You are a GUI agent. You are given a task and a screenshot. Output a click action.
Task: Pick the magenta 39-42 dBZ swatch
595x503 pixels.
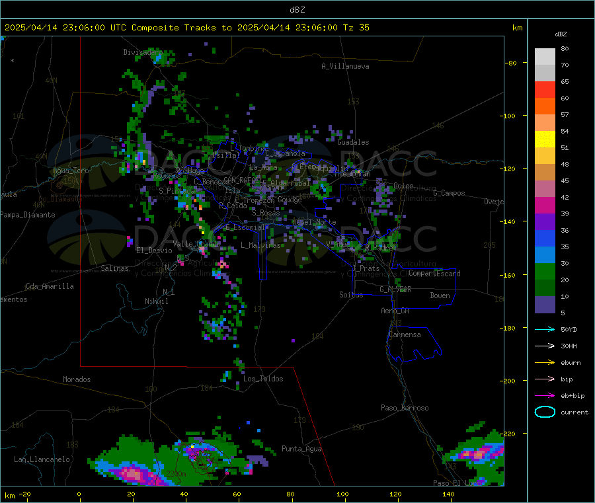pyautogui.click(x=545, y=205)
